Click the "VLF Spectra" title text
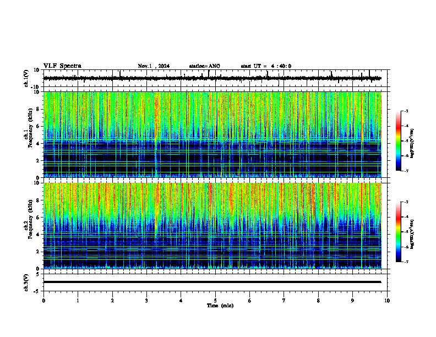The image size is (436, 337). [x=62, y=66]
